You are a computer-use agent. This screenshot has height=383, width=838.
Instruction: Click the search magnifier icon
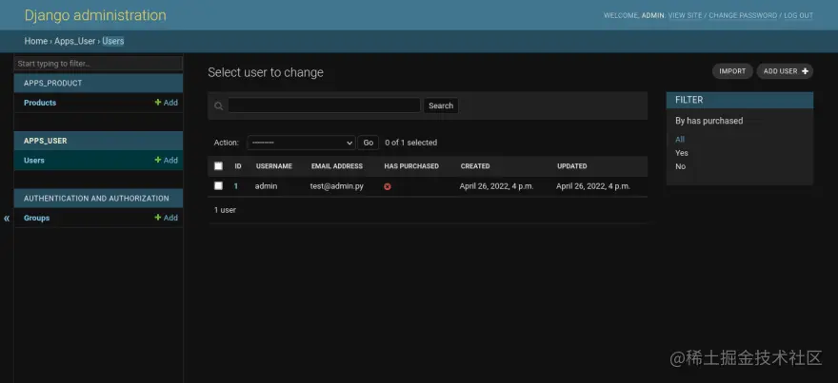(x=219, y=105)
